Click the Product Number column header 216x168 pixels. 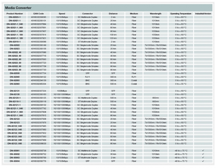15,14
